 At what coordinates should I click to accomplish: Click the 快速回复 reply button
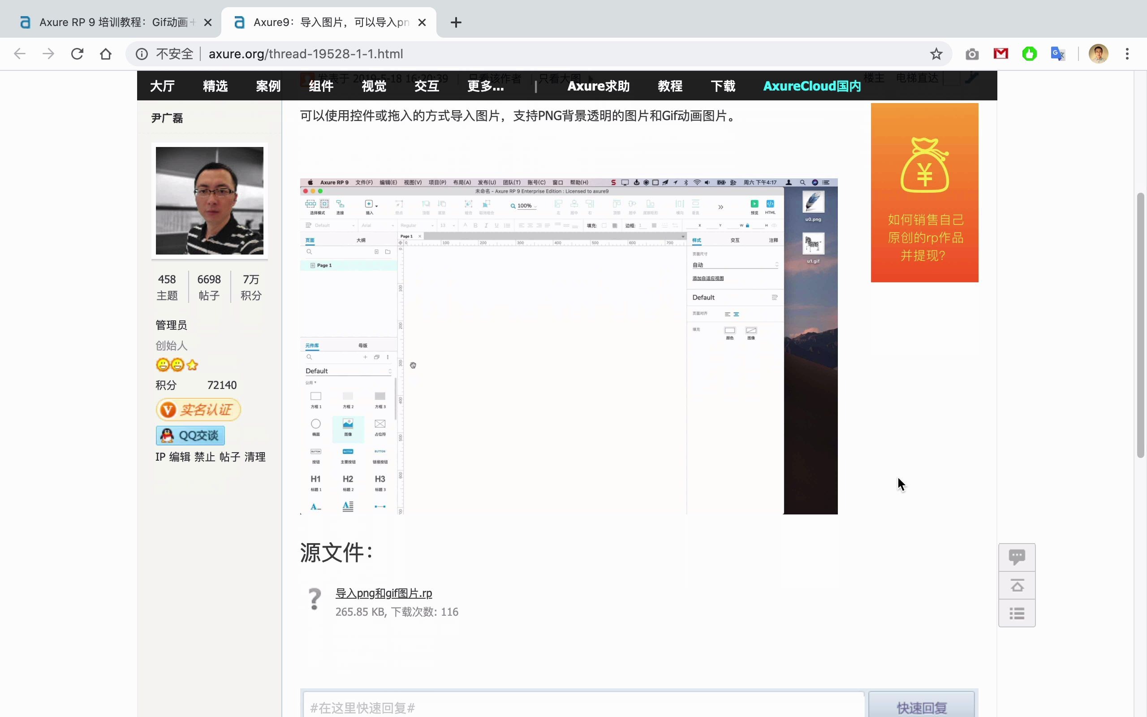(x=921, y=707)
